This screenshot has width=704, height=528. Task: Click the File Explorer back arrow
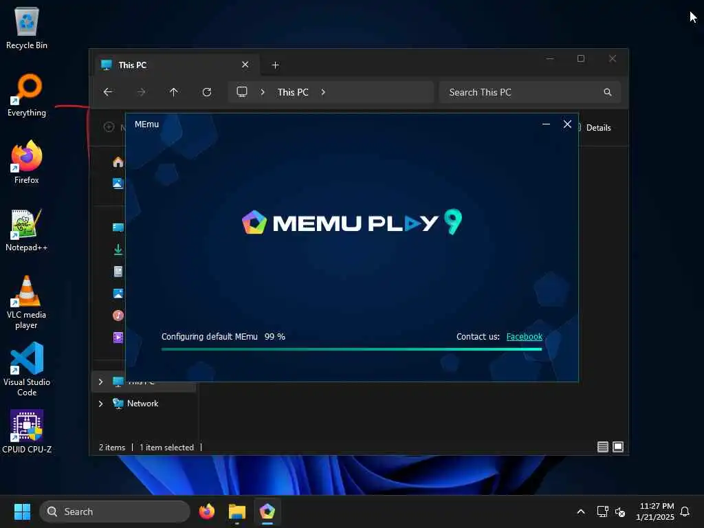(x=108, y=92)
